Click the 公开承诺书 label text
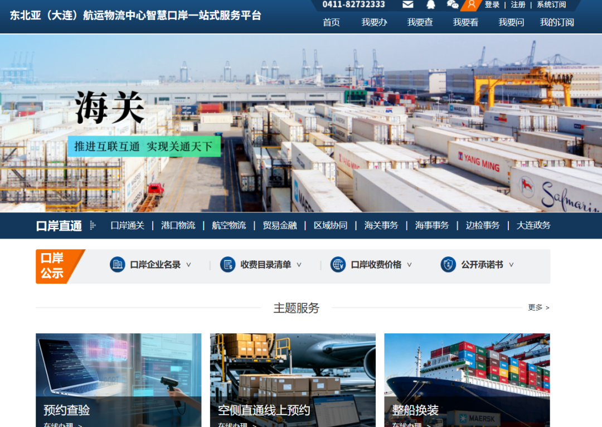The image size is (602, 427). (482, 265)
